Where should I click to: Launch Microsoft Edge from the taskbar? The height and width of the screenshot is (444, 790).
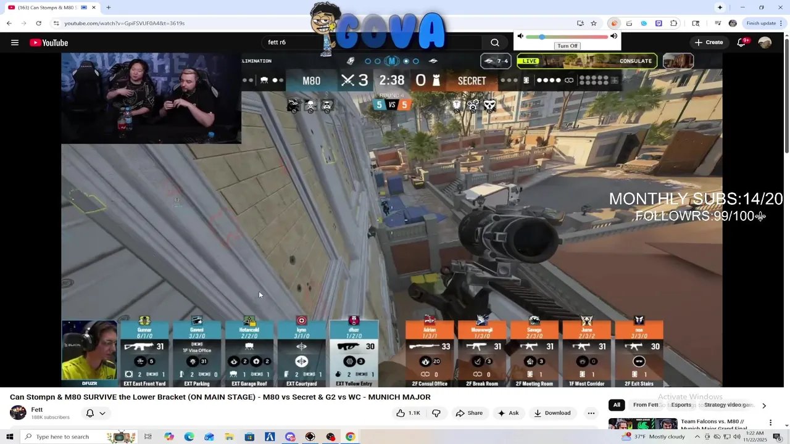189,437
